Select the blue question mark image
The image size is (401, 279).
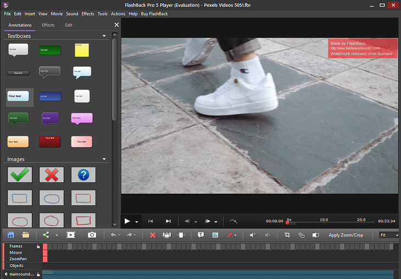coord(83,175)
